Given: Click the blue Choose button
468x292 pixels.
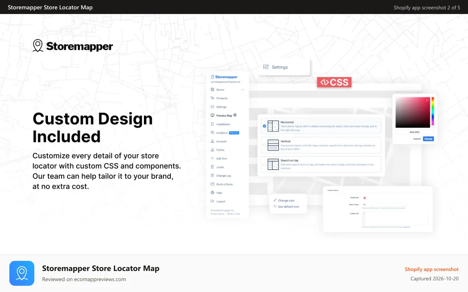Looking at the screenshot, I should click(x=428, y=139).
